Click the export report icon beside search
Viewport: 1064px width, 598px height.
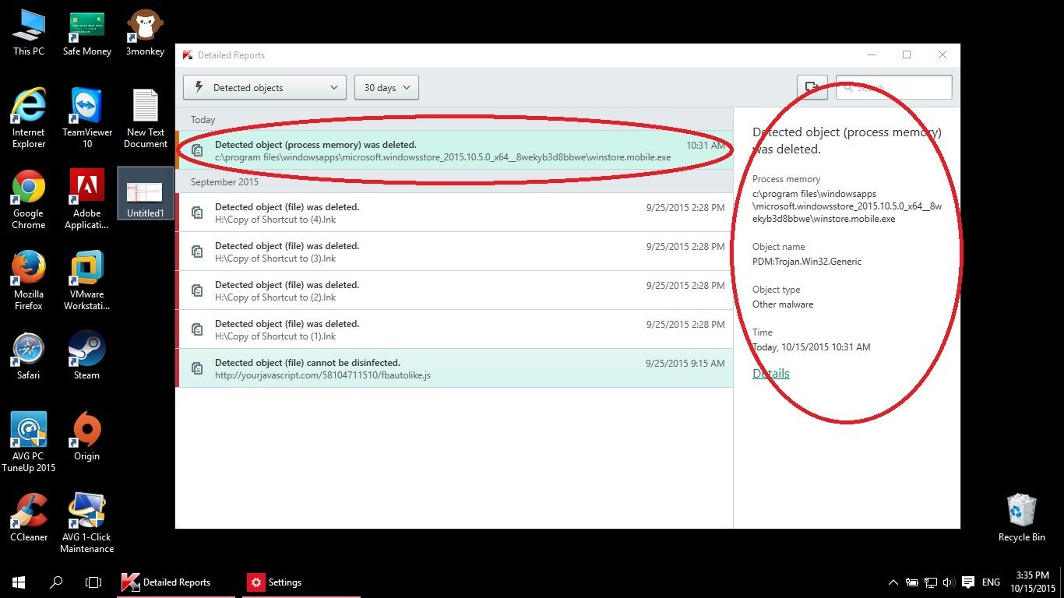[812, 87]
